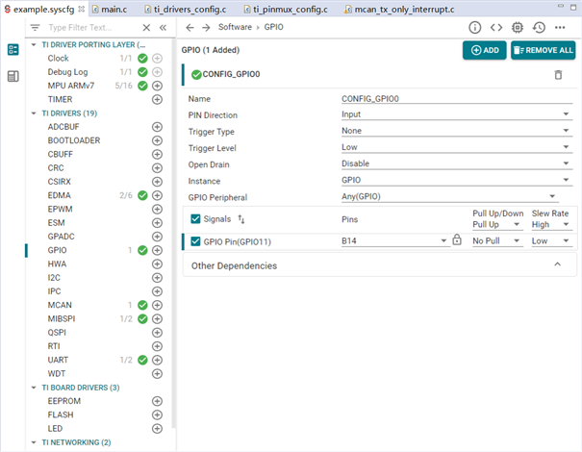Add an EDMA instance via plus icon

(x=157, y=195)
